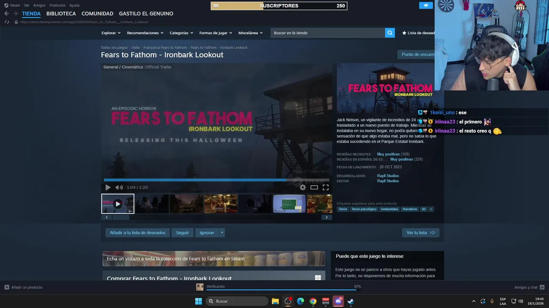Open the Windows Start menu
The image size is (549, 308).
coord(199,301)
